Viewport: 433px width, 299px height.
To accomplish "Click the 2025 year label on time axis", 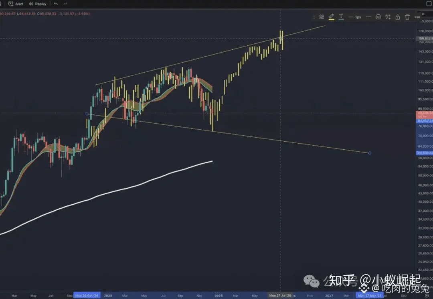I will (108, 295).
